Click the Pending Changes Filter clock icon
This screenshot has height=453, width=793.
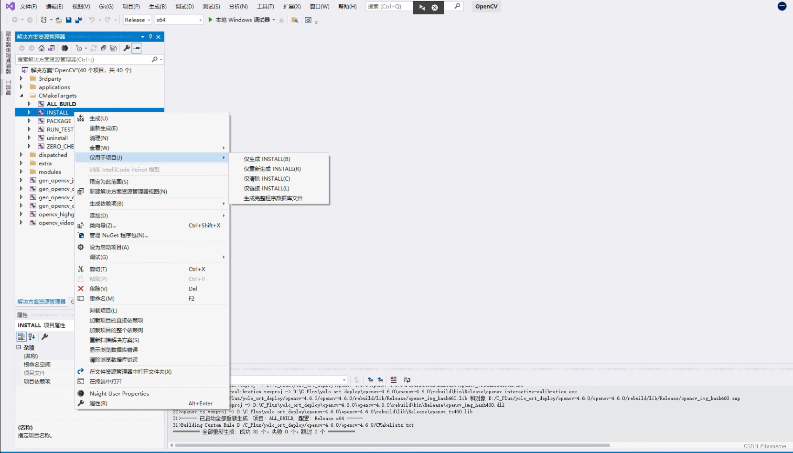point(79,48)
